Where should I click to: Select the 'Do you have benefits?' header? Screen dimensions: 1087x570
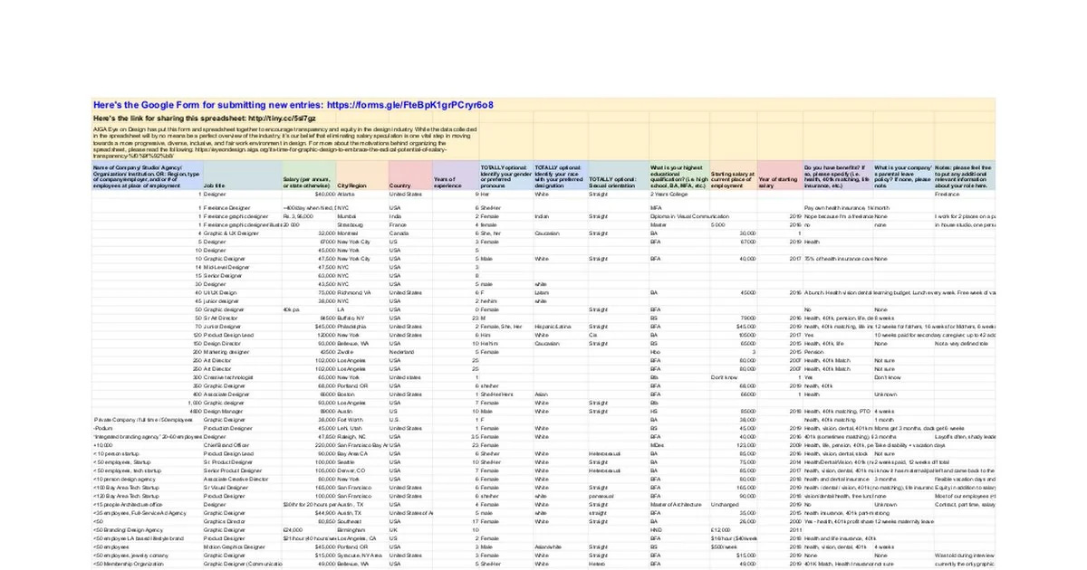tap(838, 176)
